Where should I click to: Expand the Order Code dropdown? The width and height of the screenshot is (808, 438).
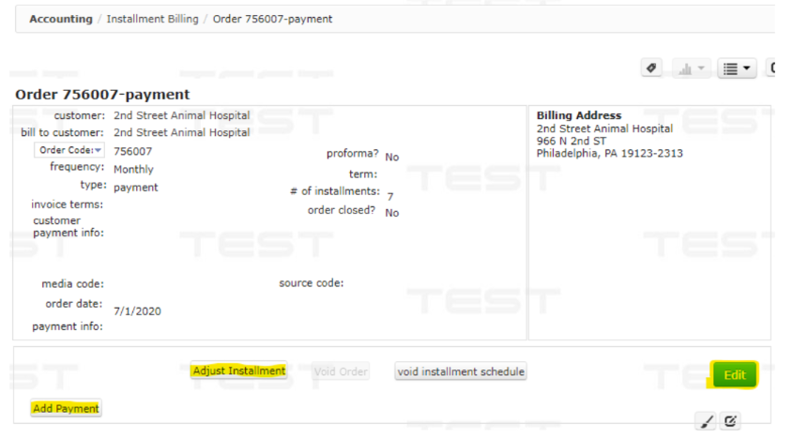(x=70, y=151)
